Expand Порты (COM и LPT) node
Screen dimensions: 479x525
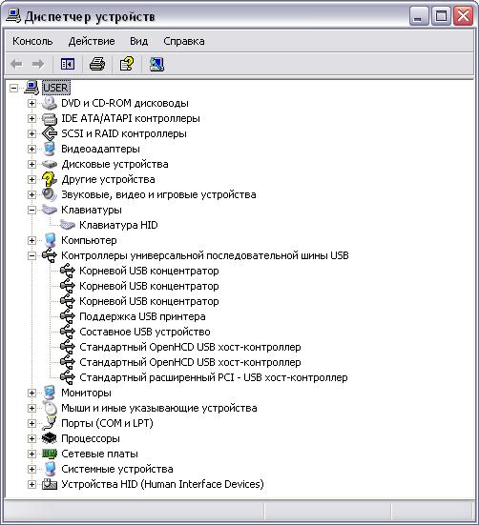coord(31,423)
